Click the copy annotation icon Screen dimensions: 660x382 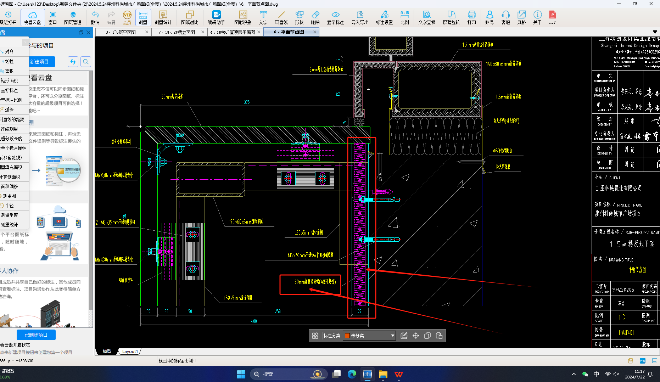click(427, 336)
